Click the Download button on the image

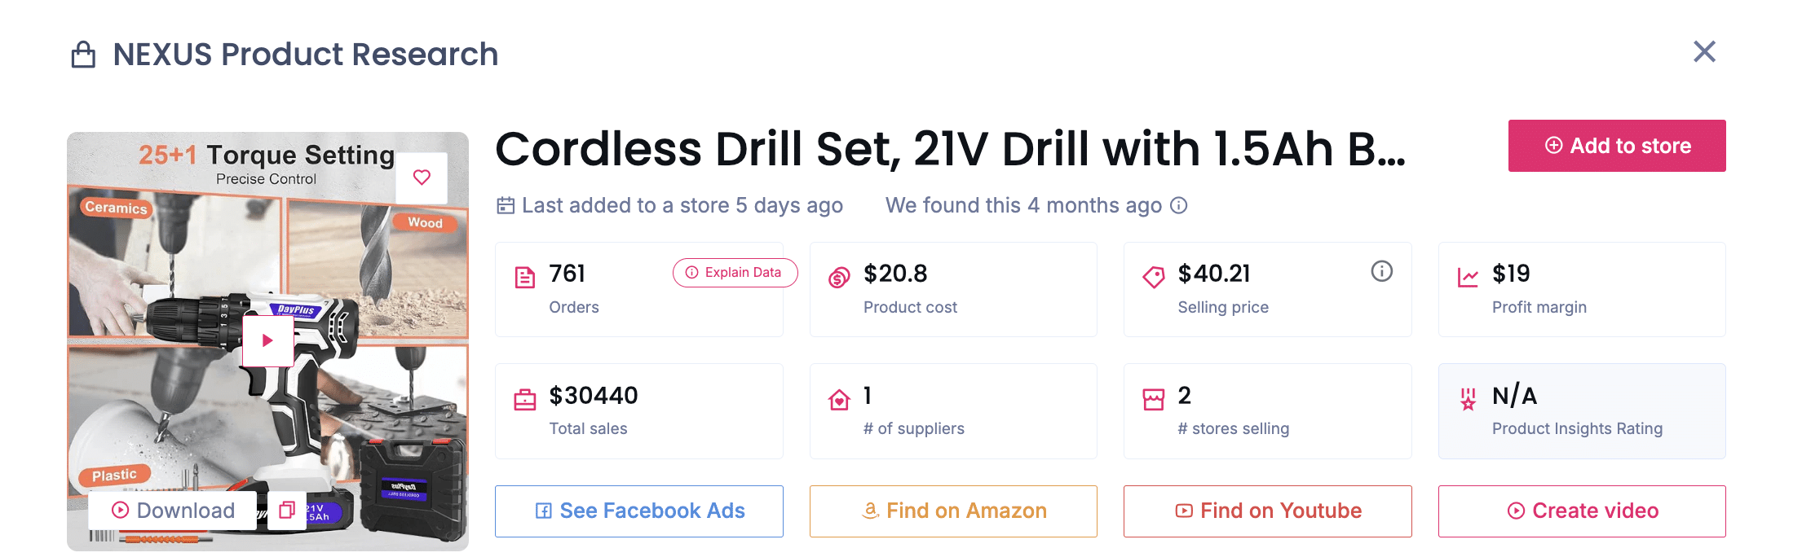tap(170, 511)
